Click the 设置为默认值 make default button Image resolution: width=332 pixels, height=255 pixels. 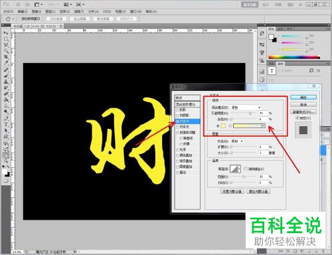tap(232, 191)
